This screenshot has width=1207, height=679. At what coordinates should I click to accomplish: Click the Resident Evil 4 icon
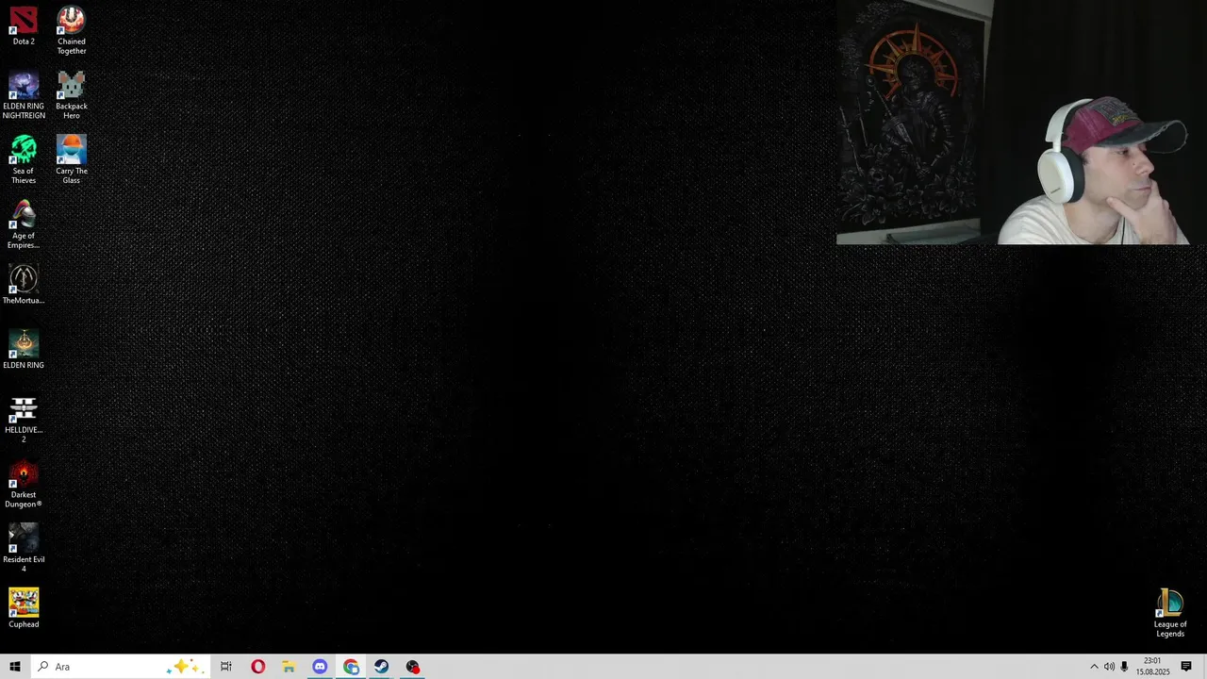[x=24, y=550]
